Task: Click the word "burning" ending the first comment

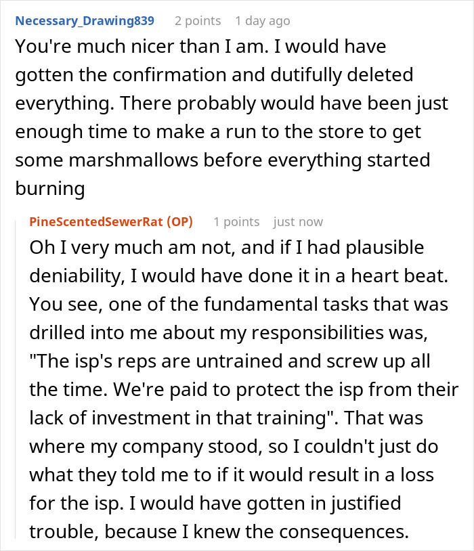Action: [50, 190]
